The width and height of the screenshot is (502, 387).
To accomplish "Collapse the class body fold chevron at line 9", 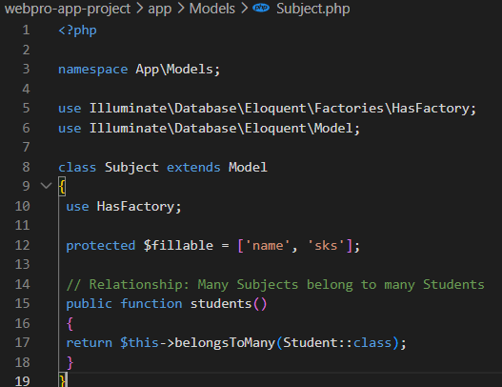I will tap(47, 186).
